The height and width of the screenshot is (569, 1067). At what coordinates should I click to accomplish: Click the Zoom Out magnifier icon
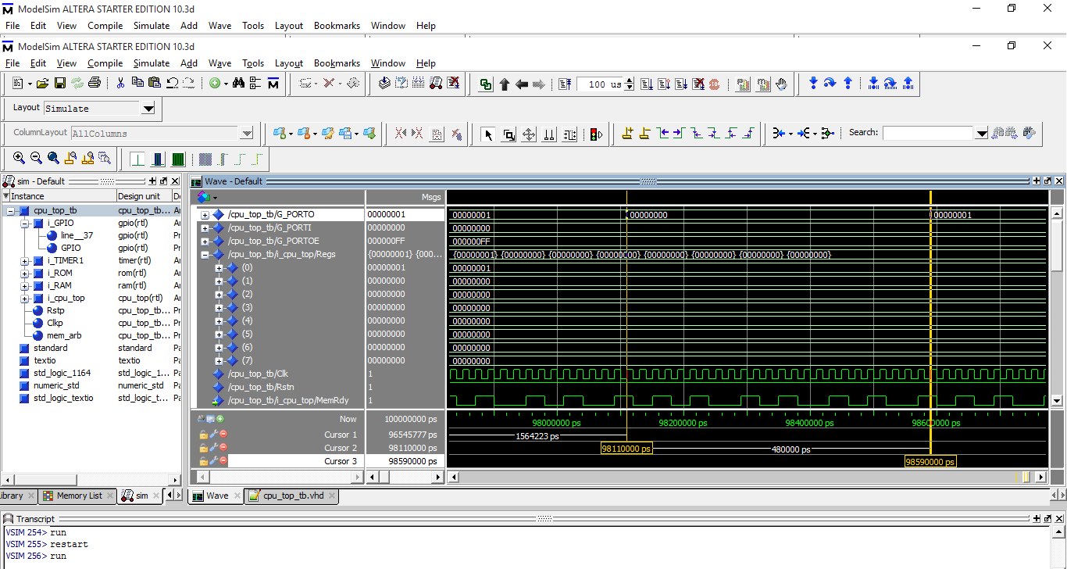pyautogui.click(x=36, y=159)
